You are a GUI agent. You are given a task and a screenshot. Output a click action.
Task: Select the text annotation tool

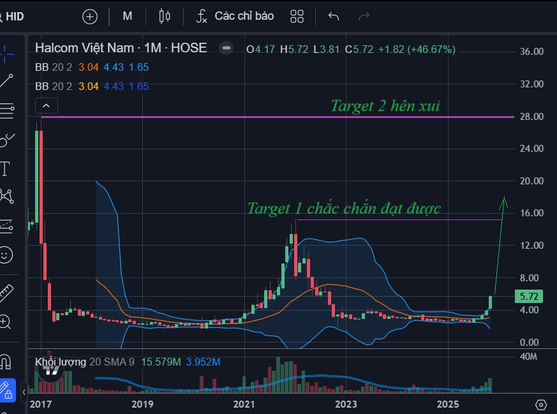[5, 168]
